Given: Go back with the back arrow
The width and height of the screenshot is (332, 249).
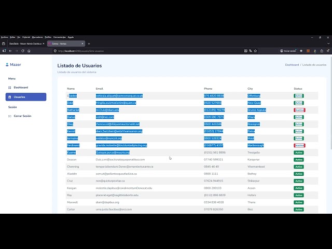Looking at the screenshot, I should (x=10, y=51).
